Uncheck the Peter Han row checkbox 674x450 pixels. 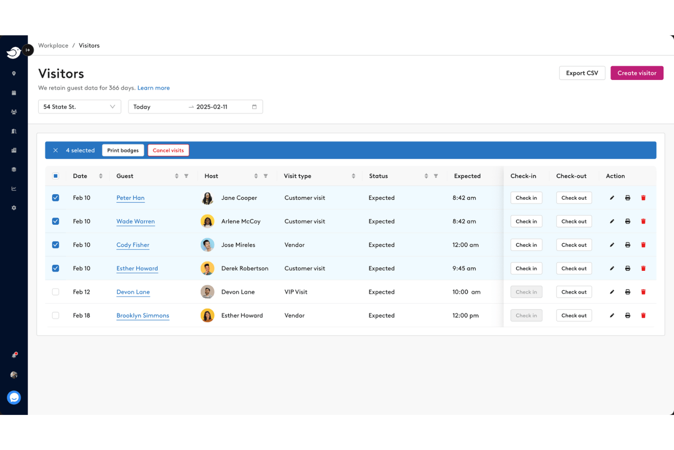tap(56, 198)
